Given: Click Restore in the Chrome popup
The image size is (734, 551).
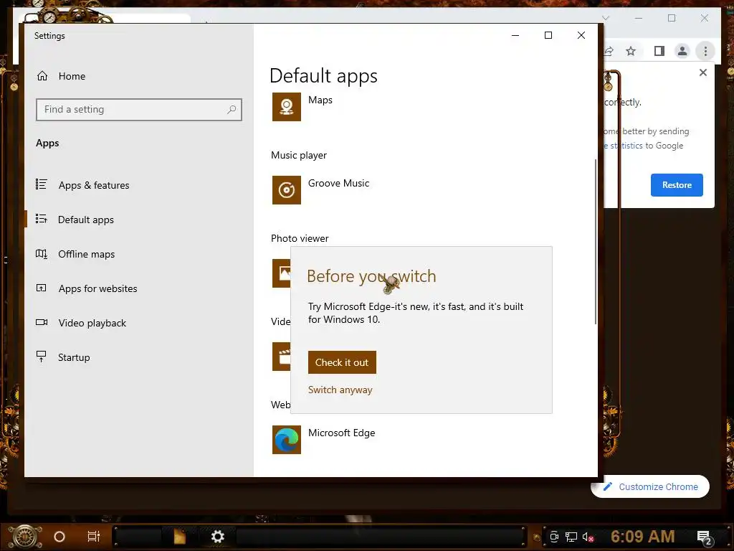Looking at the screenshot, I should pos(677,185).
